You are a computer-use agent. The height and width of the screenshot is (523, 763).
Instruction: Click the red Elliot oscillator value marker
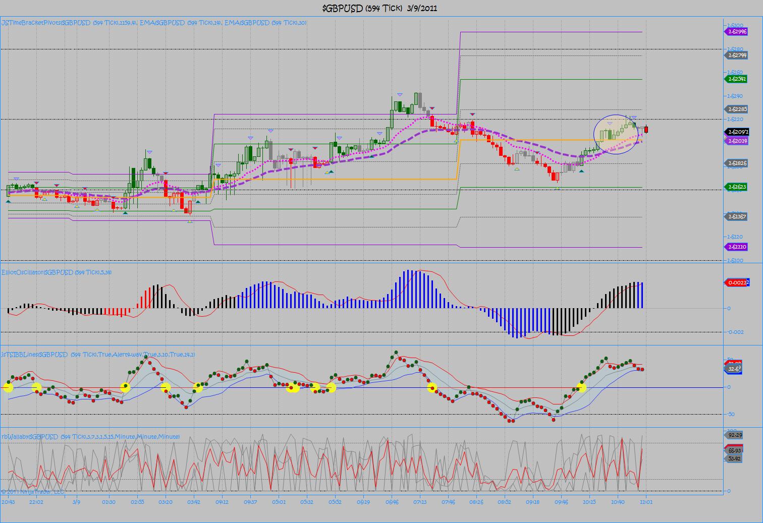click(736, 282)
